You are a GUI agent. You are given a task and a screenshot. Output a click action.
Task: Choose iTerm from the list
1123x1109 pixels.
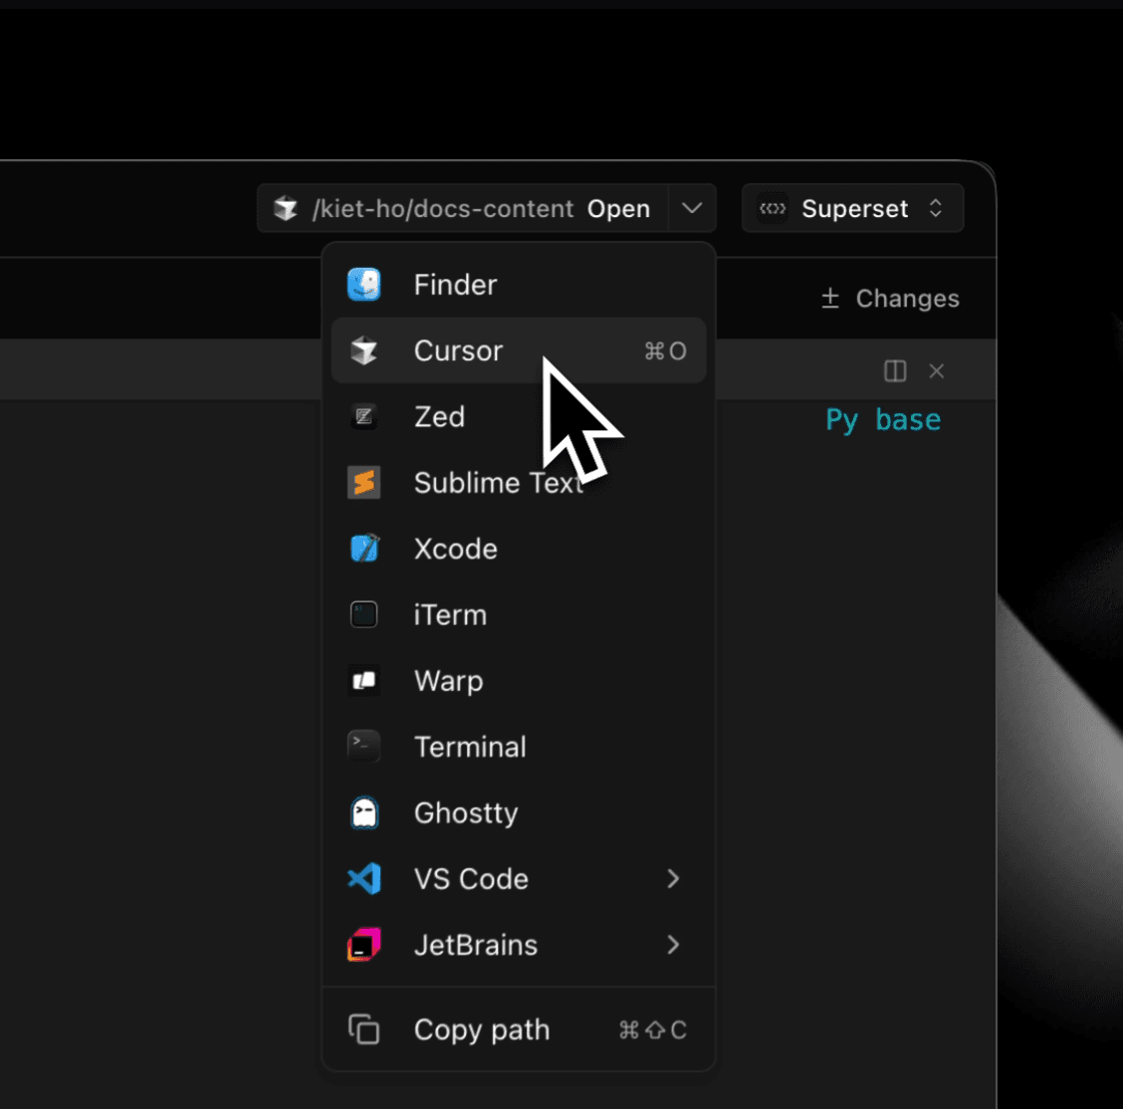coord(519,614)
